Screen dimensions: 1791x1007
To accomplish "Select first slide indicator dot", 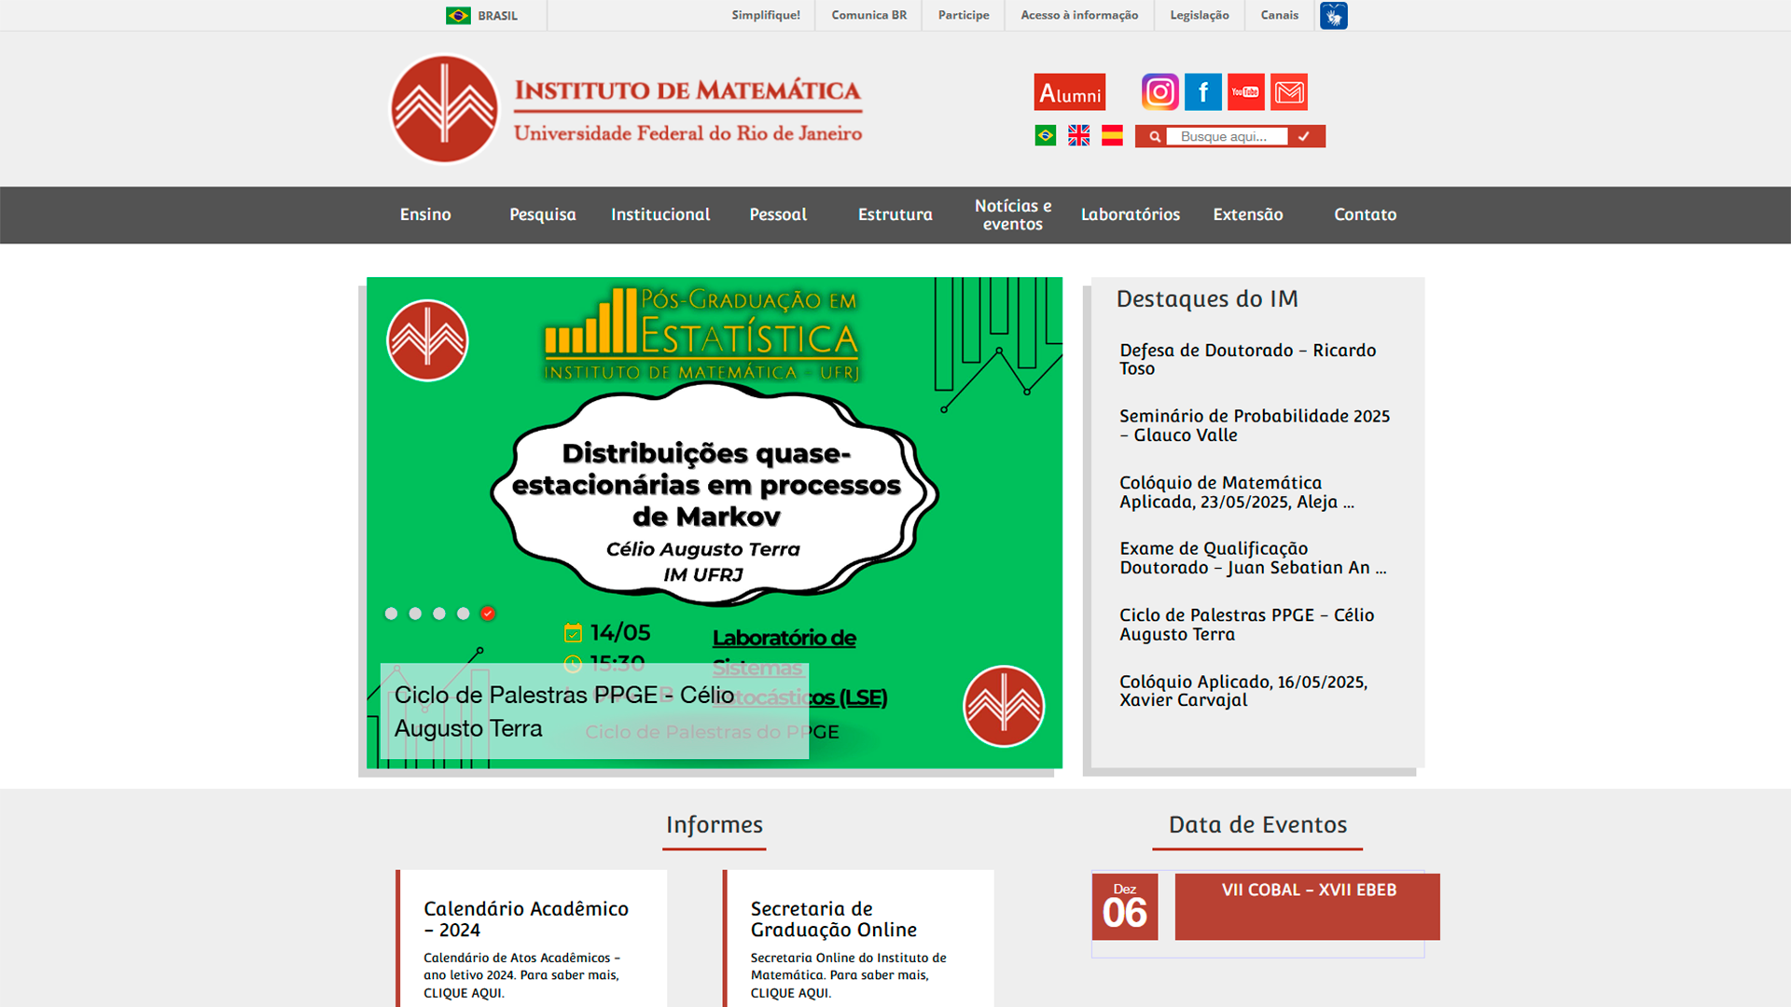I will pyautogui.click(x=391, y=614).
